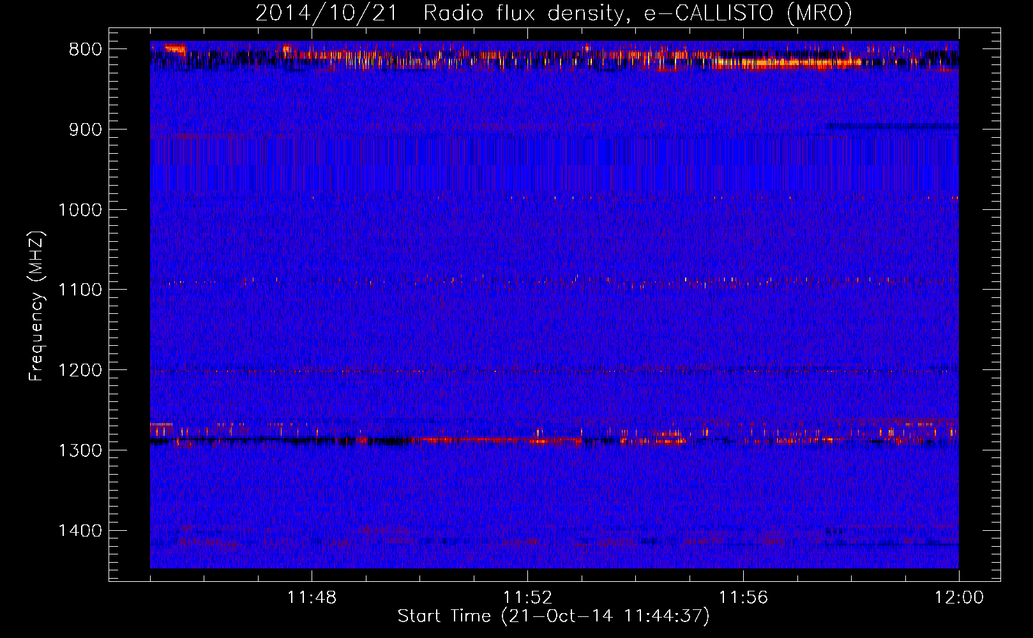Click the 'Frequency (MHZ)' axis title
This screenshot has width=1033, height=638.
click(36, 306)
